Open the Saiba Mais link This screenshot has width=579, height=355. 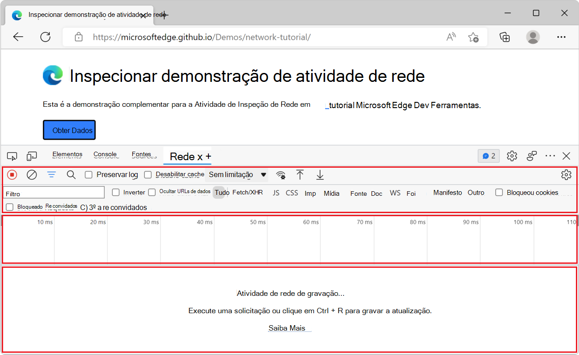pyautogui.click(x=287, y=328)
